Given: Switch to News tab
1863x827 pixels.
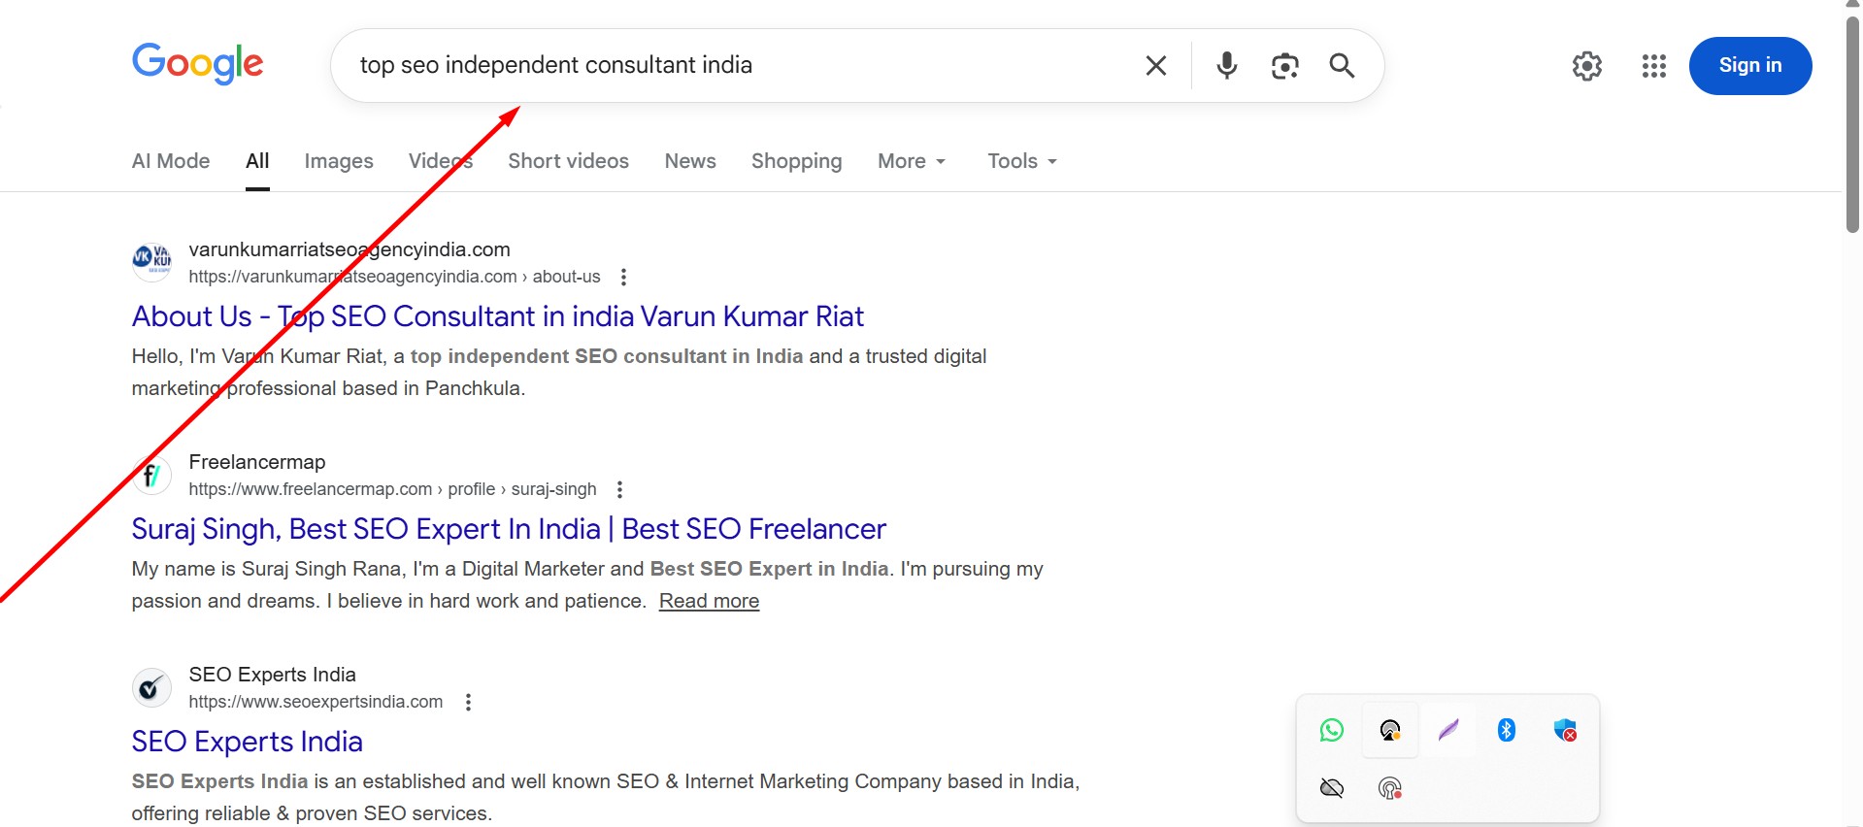Looking at the screenshot, I should click(x=690, y=161).
